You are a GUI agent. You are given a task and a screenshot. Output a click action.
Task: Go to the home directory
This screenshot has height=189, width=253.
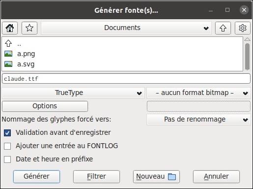[x=10, y=28]
